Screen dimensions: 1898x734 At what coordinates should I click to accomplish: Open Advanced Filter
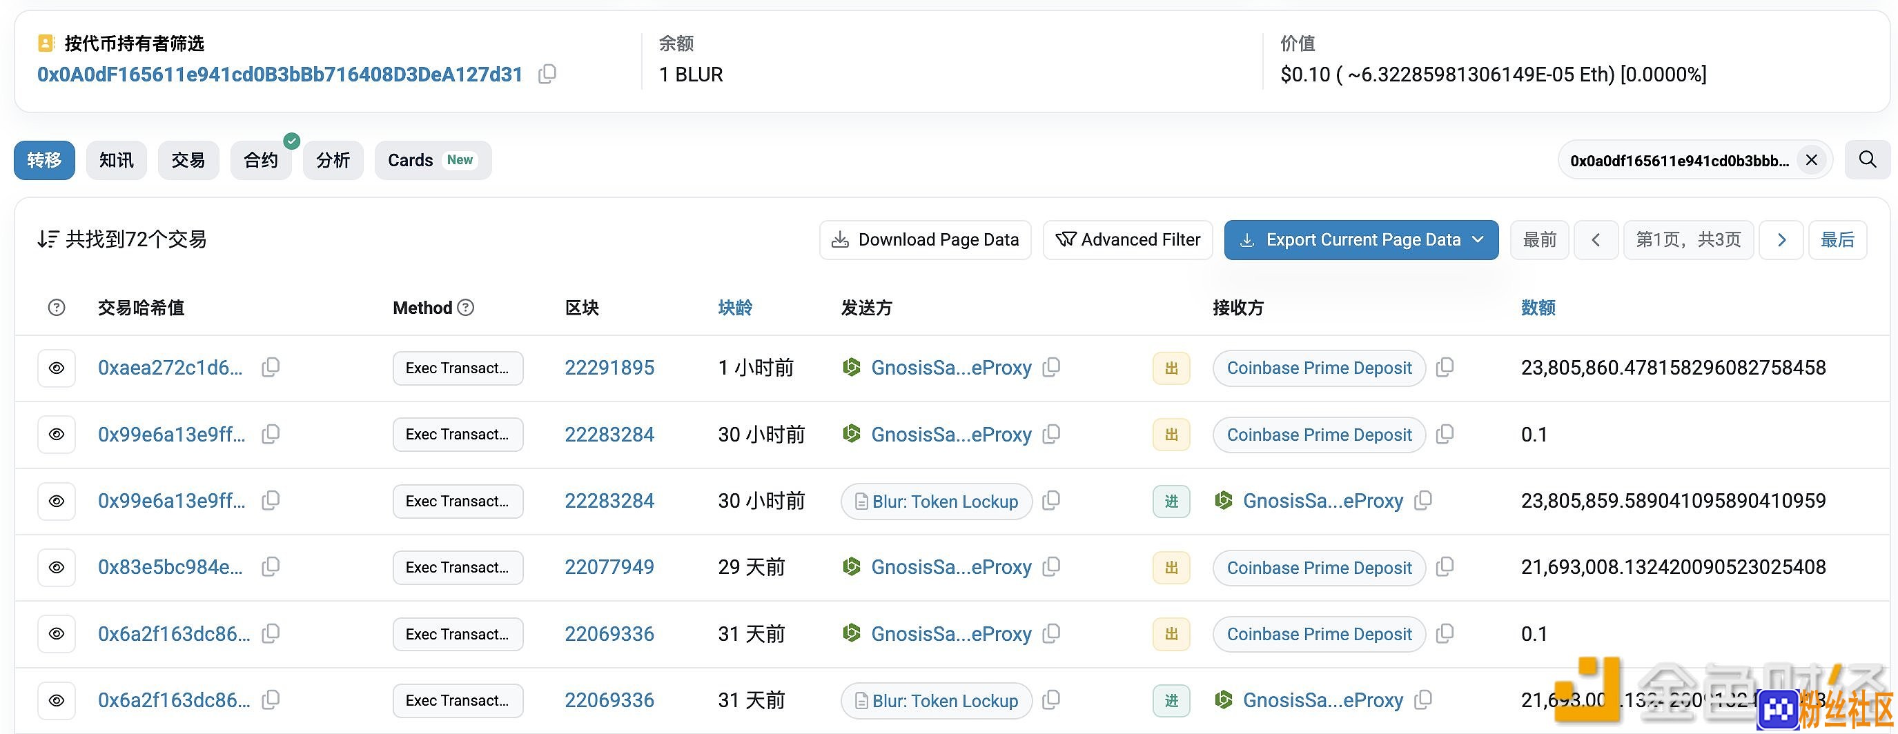pos(1128,240)
